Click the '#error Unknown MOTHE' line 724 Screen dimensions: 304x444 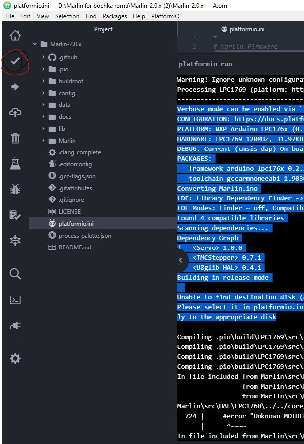coord(245,416)
